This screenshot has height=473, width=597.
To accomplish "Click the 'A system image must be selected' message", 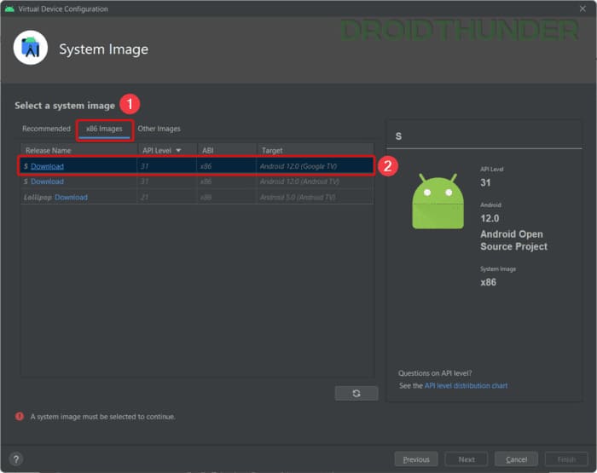I will (103, 417).
